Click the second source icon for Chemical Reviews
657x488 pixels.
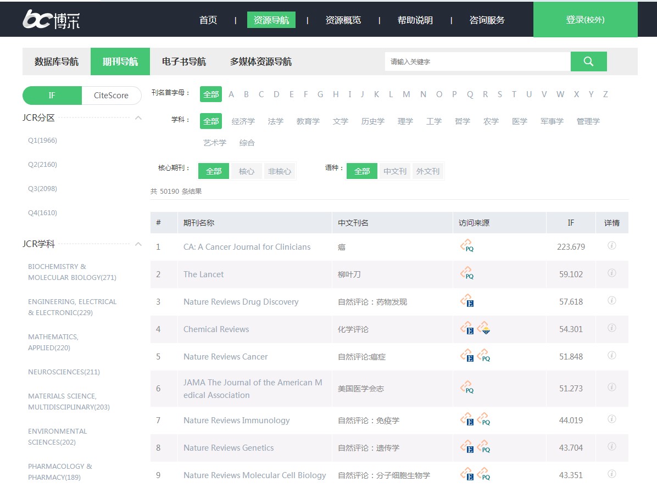483,328
